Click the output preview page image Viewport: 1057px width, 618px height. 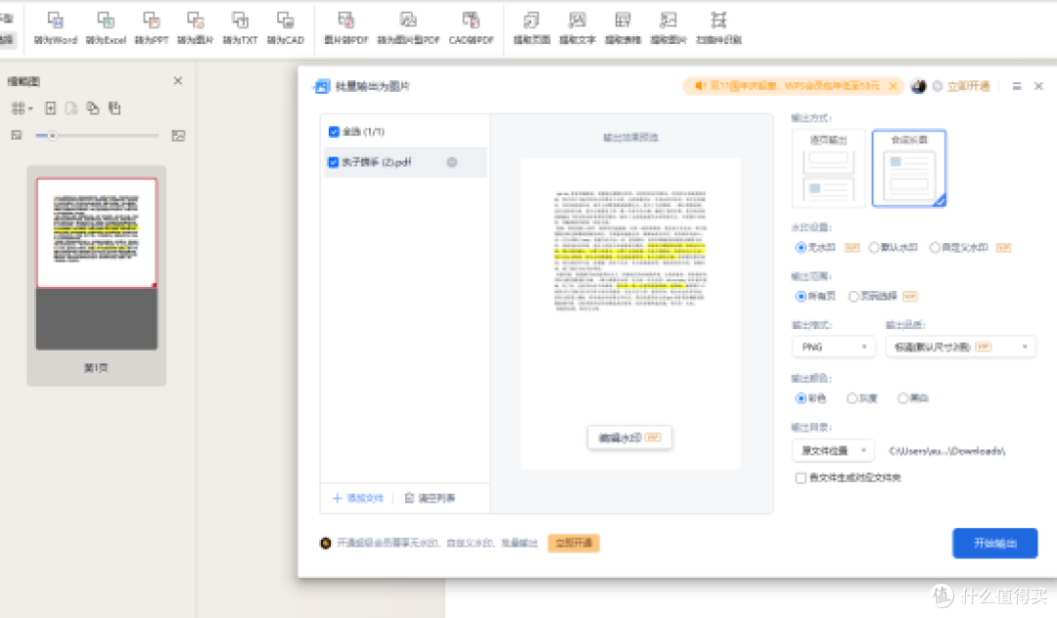coord(630,313)
